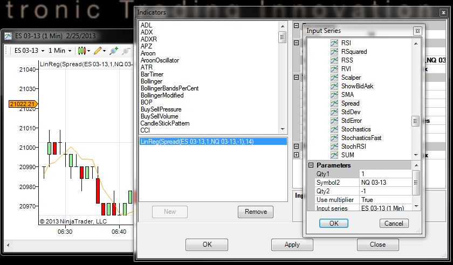Select the RSI indicator icon in Input Series

[x=334, y=43]
